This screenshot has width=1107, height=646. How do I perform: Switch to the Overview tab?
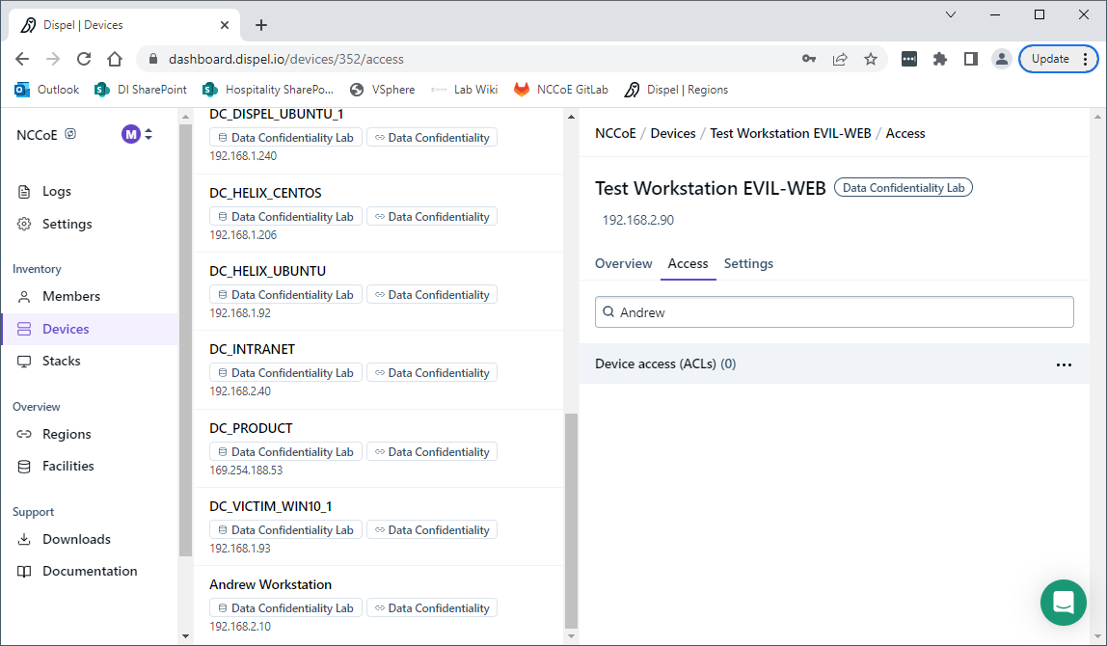click(x=623, y=263)
